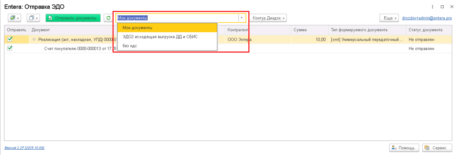This screenshot has height=155, width=459.
Task: Click the Сервис button
Action: tap(437, 148)
